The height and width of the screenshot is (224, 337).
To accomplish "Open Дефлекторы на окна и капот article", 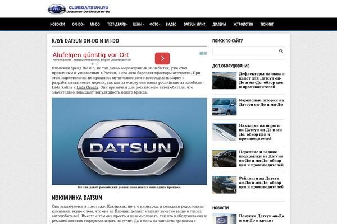I will (262, 81).
